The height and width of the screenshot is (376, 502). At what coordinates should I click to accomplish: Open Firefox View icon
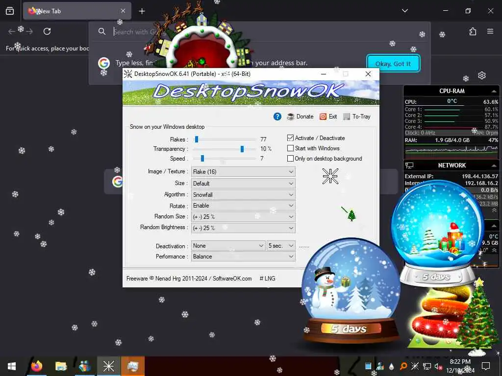point(10,11)
